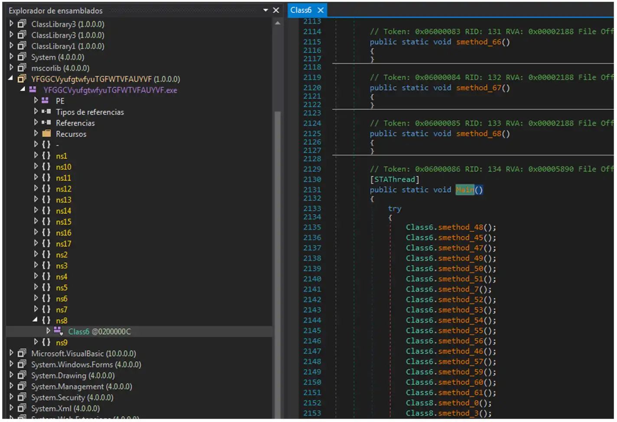Open the Class8.smethod_3 call
Image resolution: width=617 pixels, height=422 pixels.
click(x=458, y=413)
